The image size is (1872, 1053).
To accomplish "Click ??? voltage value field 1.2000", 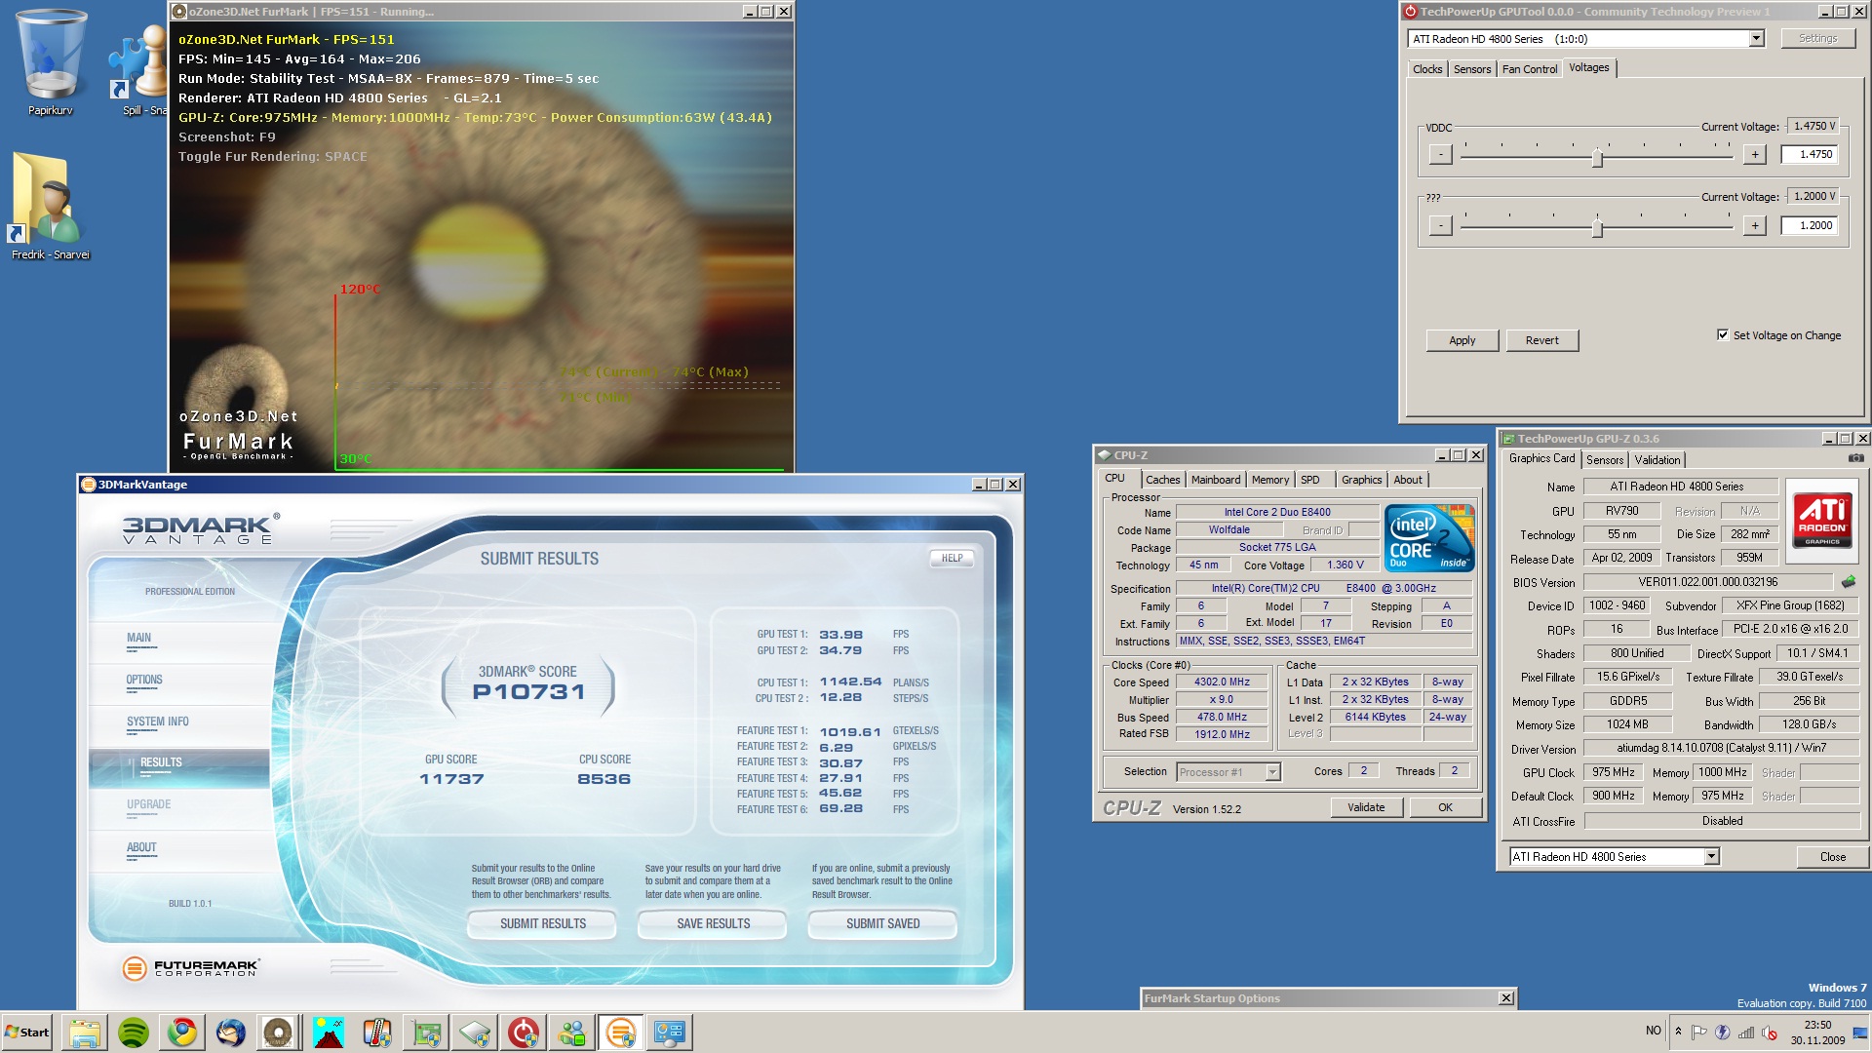I will click(x=1811, y=225).
